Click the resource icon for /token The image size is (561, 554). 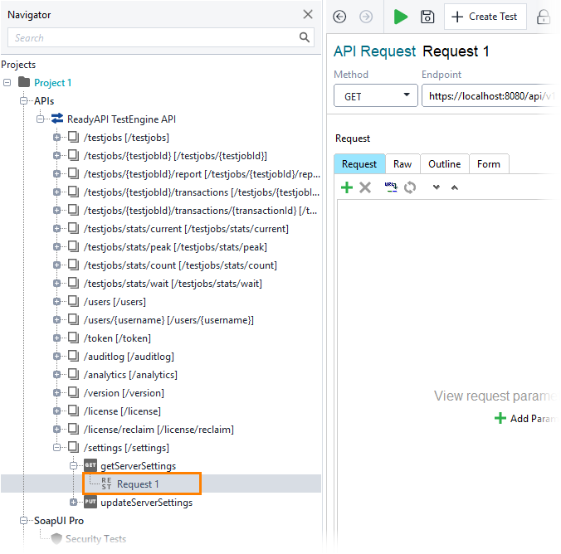73,338
